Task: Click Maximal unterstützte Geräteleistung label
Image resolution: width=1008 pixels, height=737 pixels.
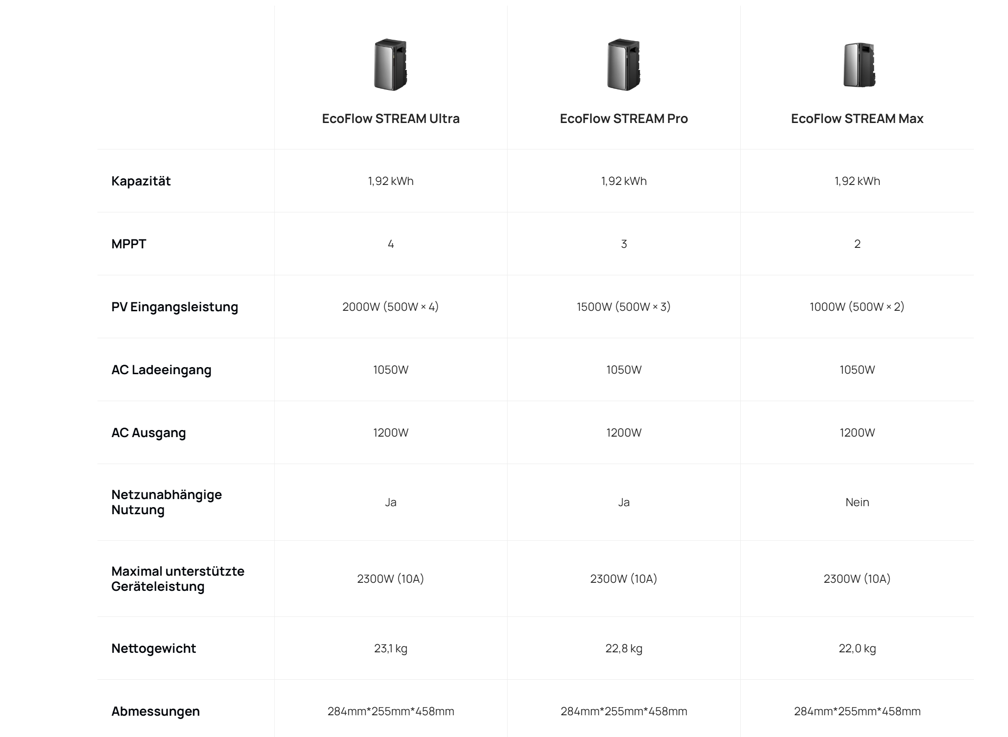Action: pos(178,579)
